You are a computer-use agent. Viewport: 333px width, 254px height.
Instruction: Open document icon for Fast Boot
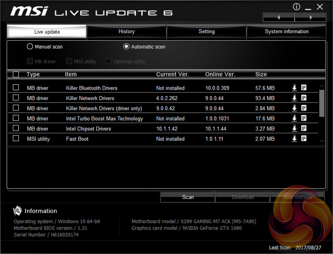pyautogui.click(x=304, y=138)
